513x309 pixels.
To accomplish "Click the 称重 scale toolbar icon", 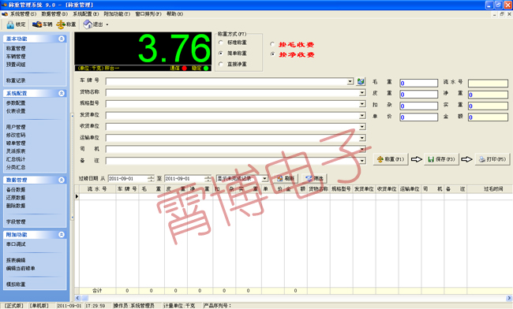I will point(61,24).
